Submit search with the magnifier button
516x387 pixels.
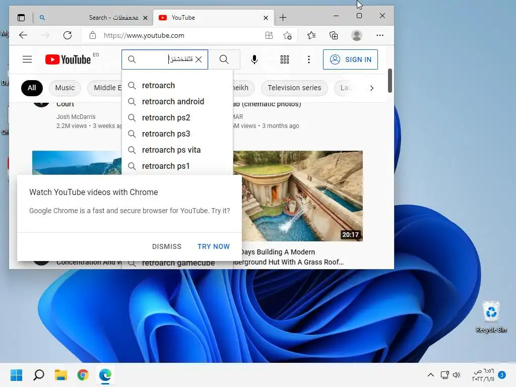tap(224, 59)
